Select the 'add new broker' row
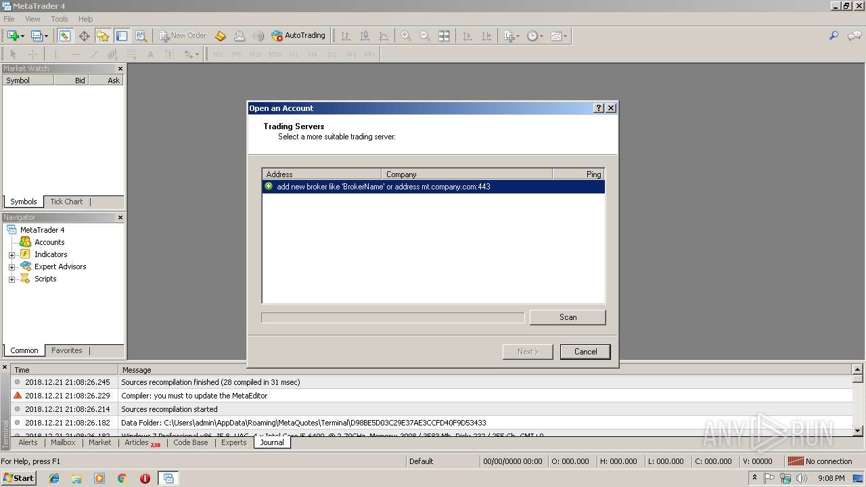Viewport: 866px width, 487px height. click(x=433, y=187)
